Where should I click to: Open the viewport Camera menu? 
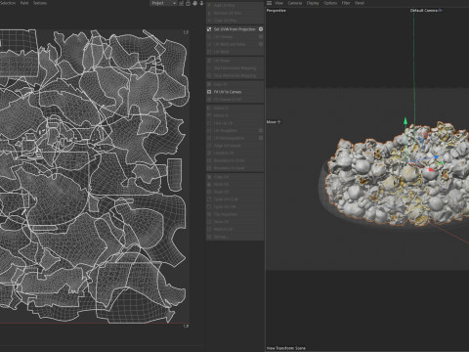coord(295,3)
